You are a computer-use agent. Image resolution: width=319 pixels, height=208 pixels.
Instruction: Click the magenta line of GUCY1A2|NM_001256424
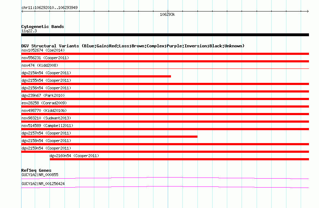tap(165, 187)
